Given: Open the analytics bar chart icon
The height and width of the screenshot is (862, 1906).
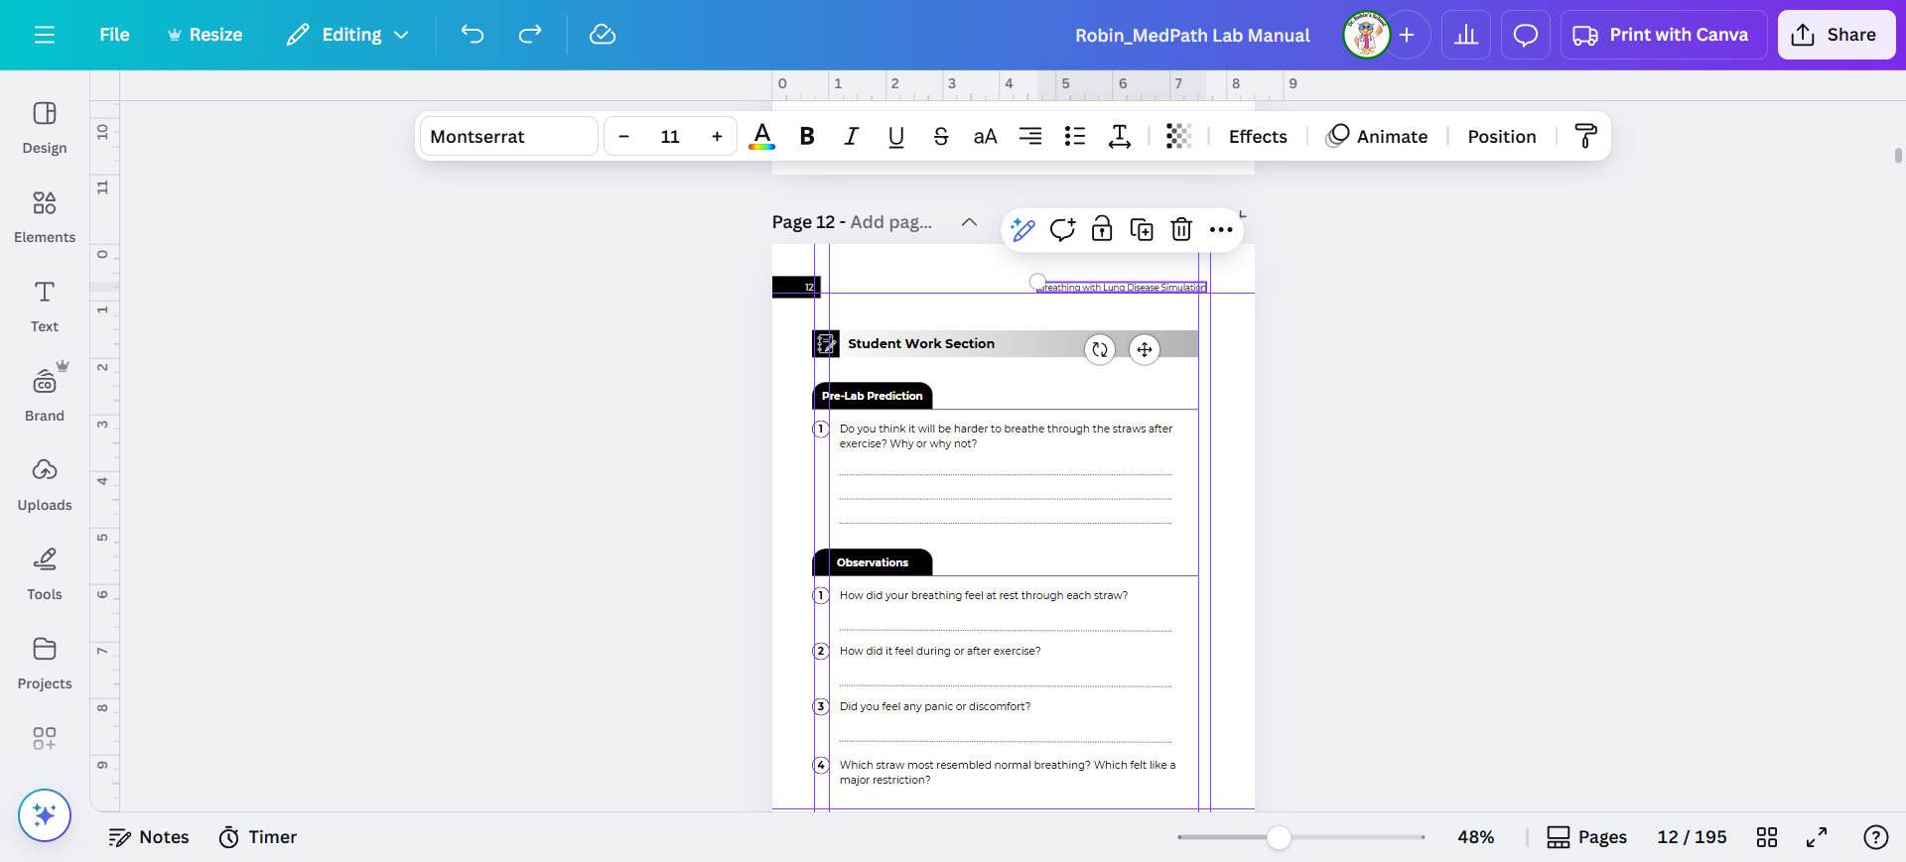Looking at the screenshot, I should 1466,35.
